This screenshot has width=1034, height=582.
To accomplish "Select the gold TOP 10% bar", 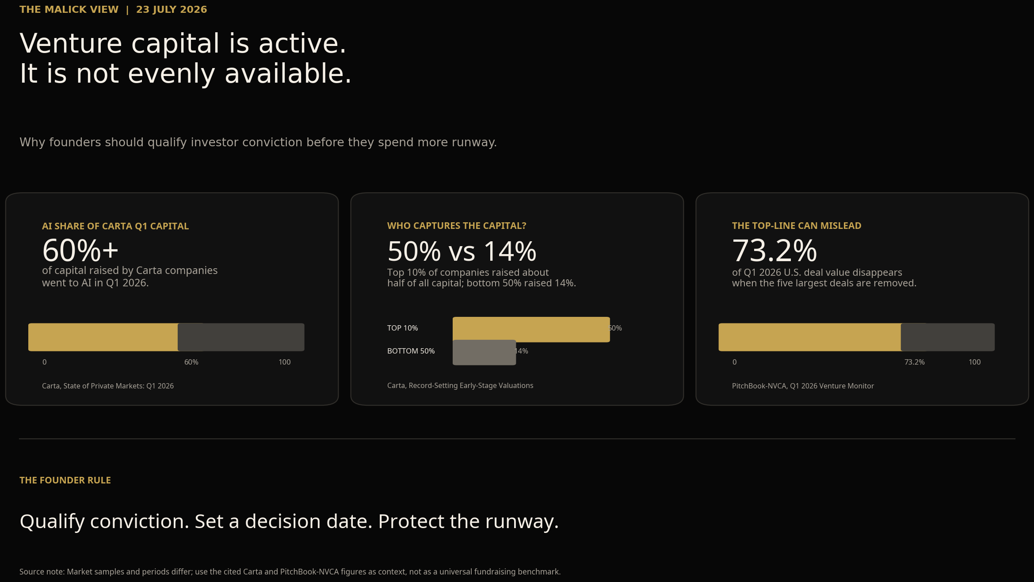I will pyautogui.click(x=531, y=329).
